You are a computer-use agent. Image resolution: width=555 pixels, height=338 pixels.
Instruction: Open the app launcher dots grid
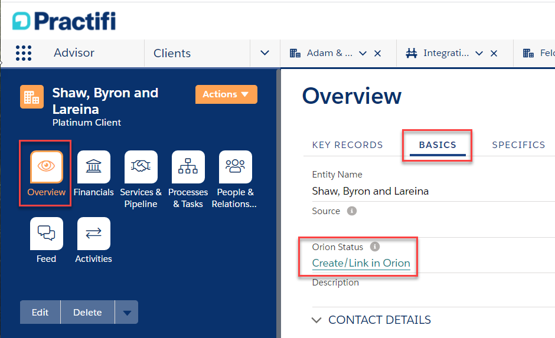24,53
